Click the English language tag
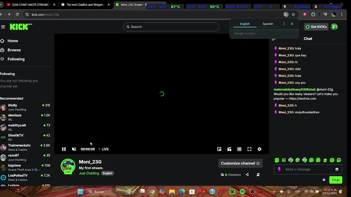Image resolution: width=351 pixels, height=197 pixels. pos(107,173)
